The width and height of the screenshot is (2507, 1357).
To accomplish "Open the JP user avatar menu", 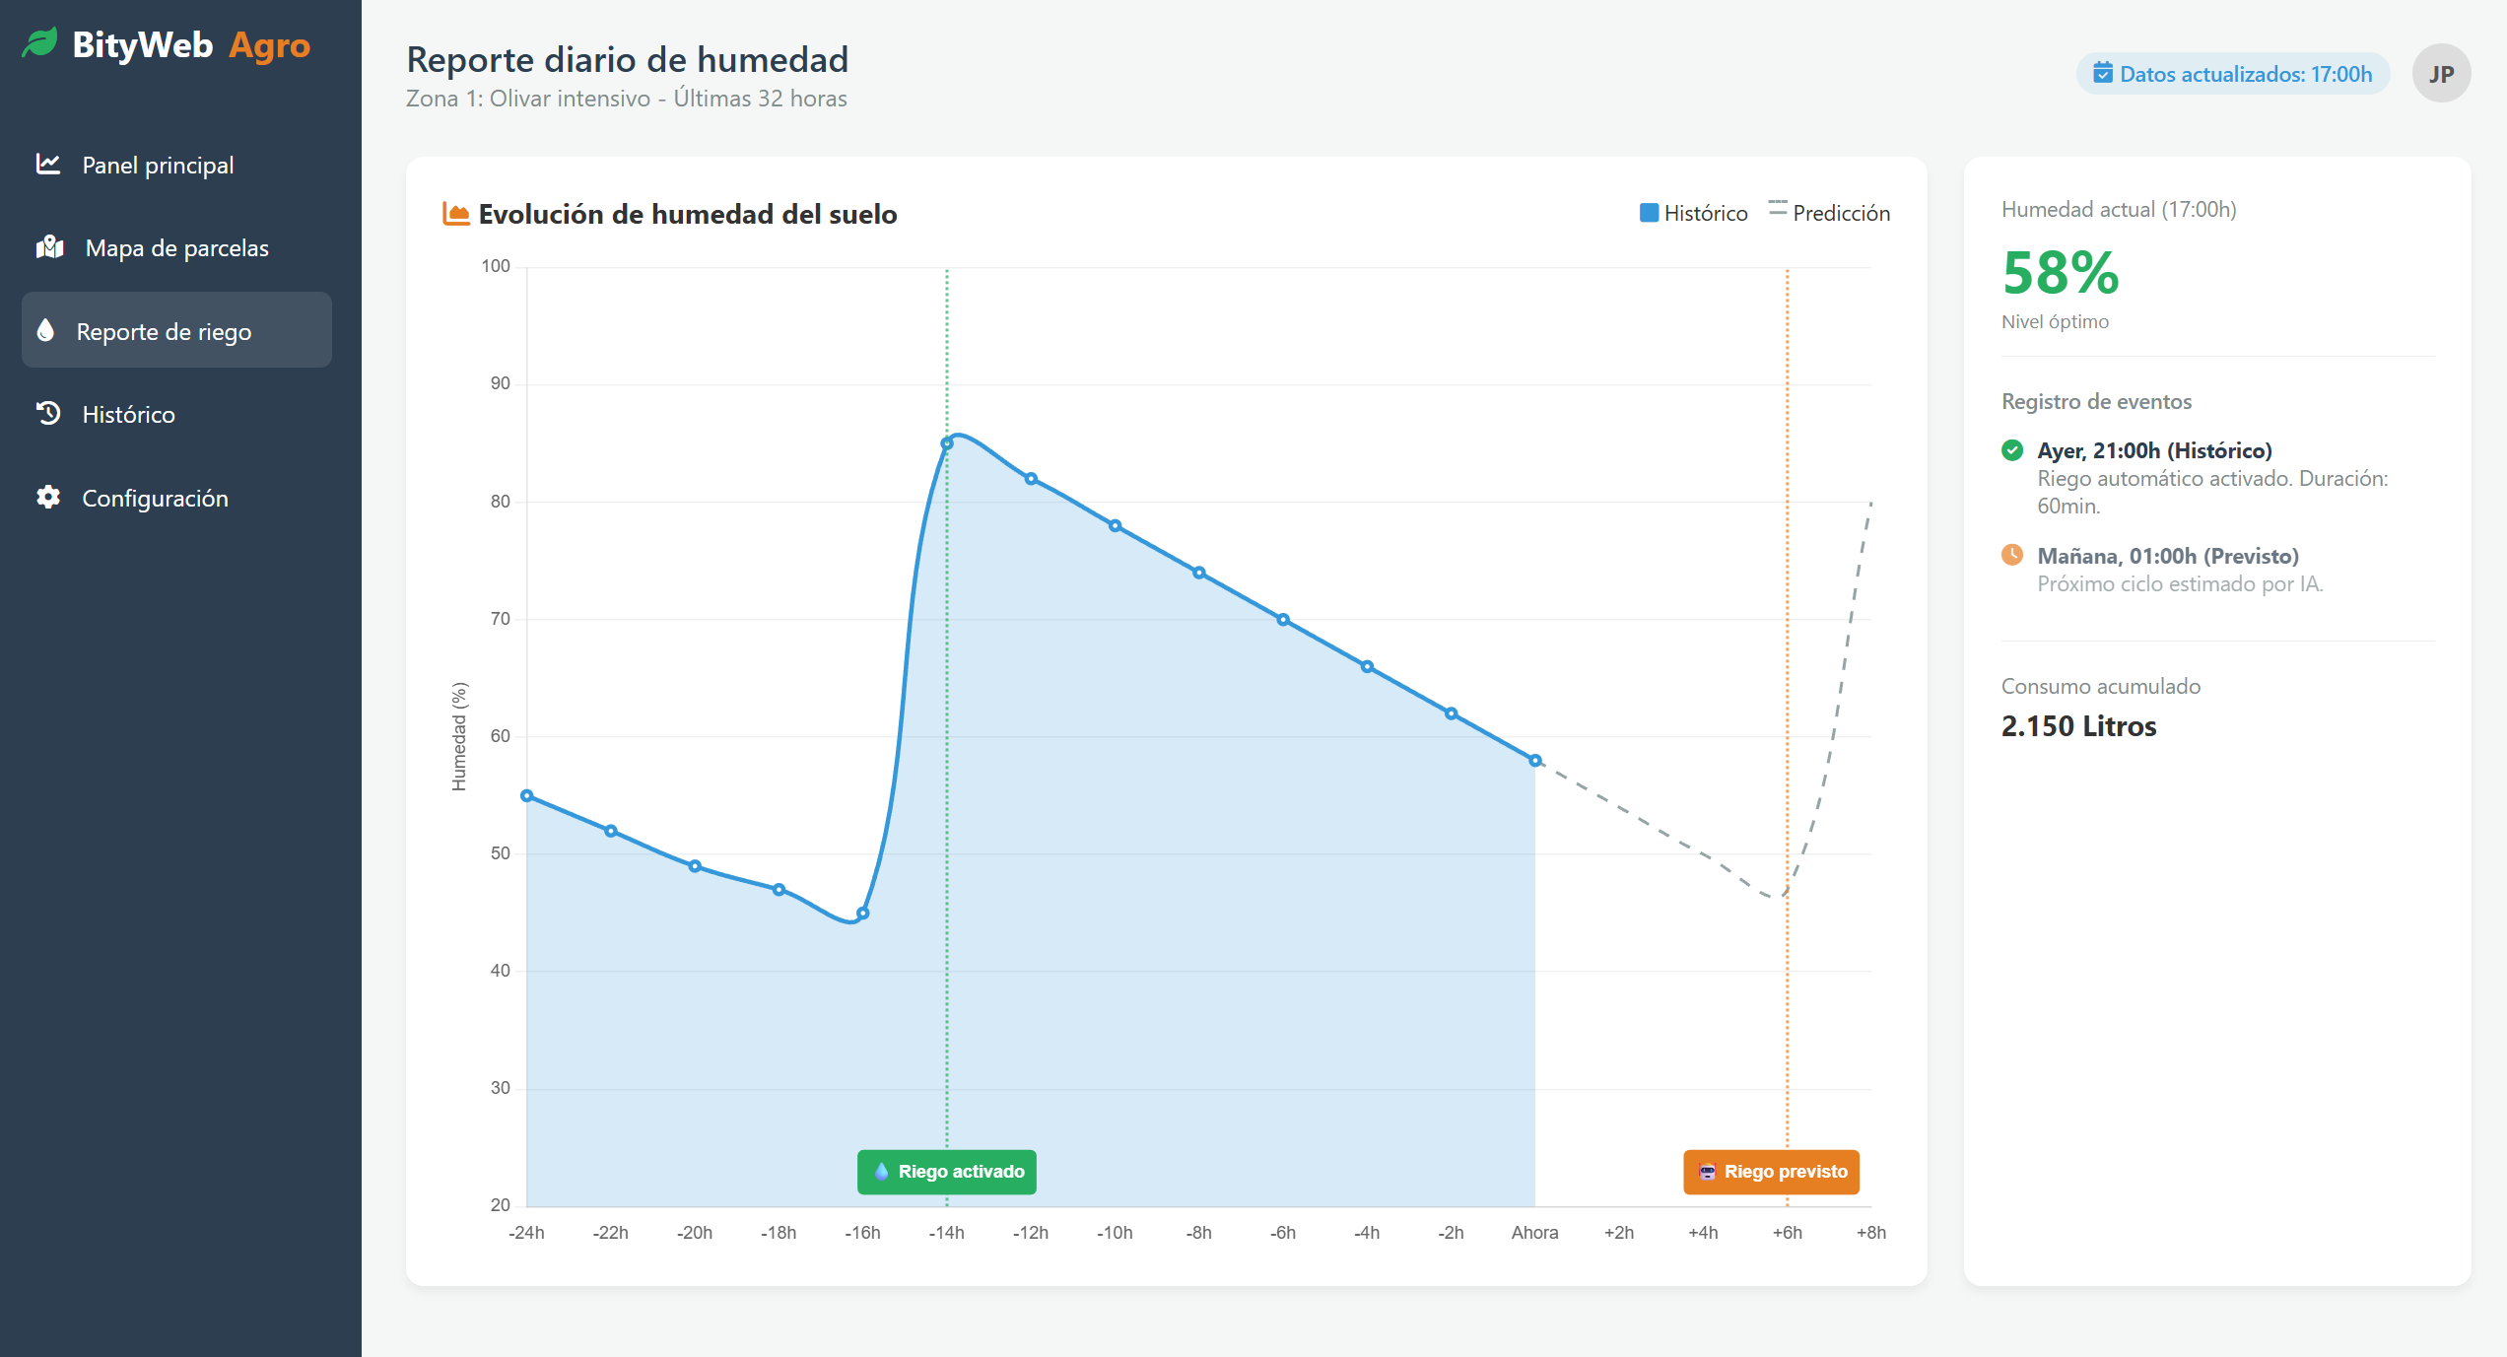I will tap(2441, 73).
